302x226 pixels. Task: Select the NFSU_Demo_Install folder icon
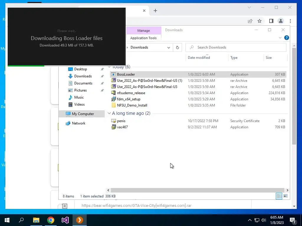pos(114,105)
